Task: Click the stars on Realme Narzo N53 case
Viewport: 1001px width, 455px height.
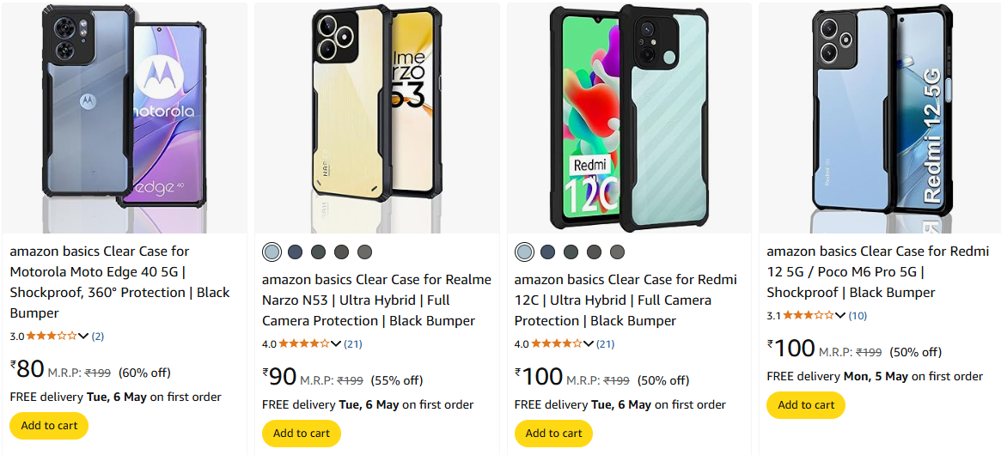Action: tap(304, 344)
